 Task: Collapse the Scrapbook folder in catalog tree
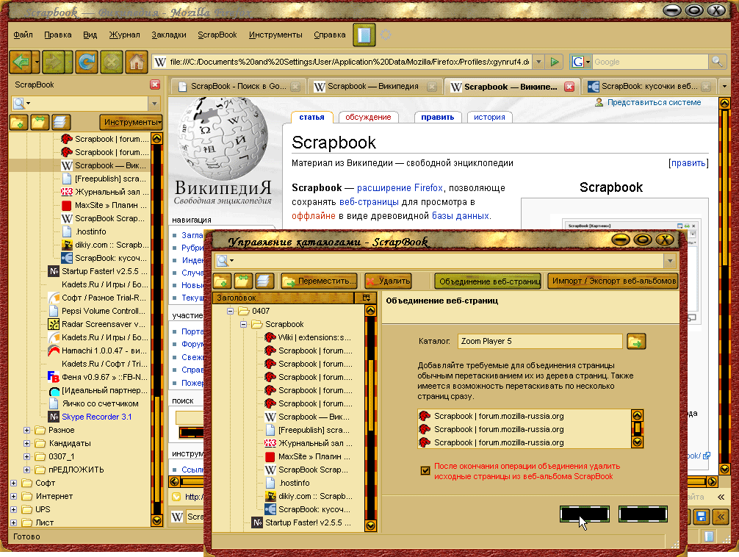(x=244, y=324)
